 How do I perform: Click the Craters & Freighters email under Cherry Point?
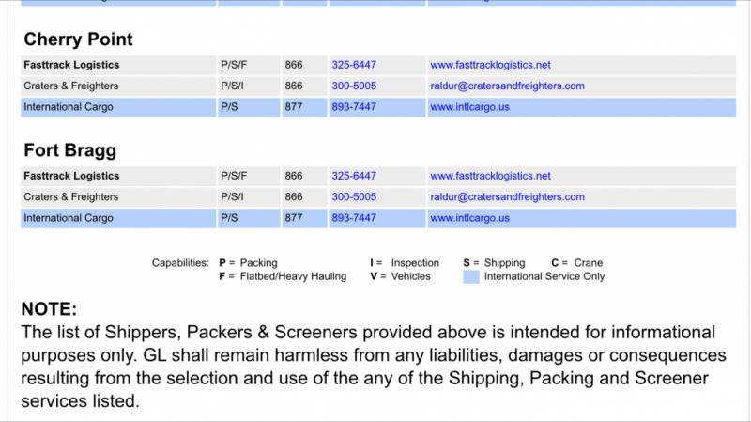click(x=507, y=86)
